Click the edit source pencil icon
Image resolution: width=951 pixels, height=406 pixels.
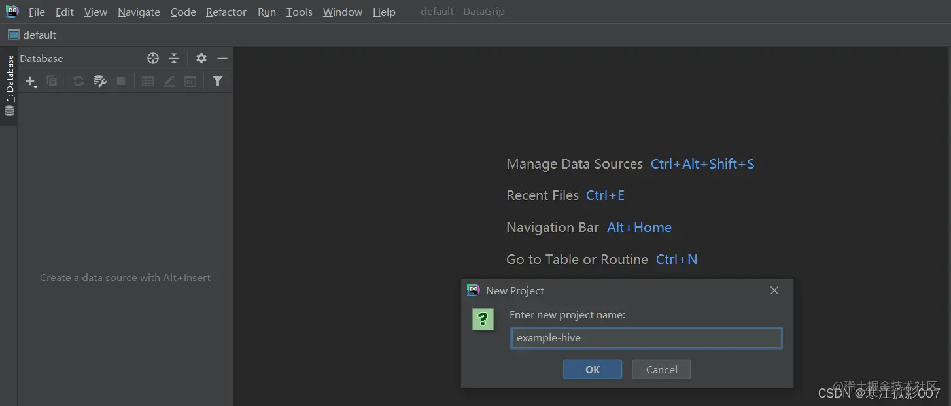[x=169, y=81]
